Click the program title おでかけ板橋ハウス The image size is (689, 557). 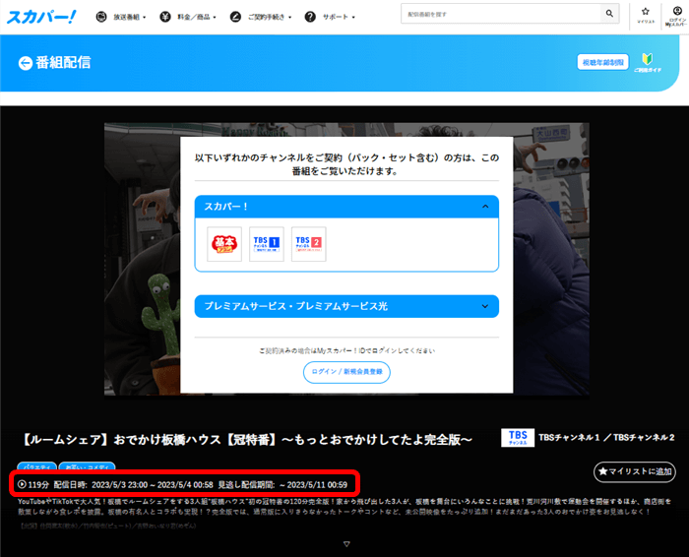pyautogui.click(x=247, y=439)
